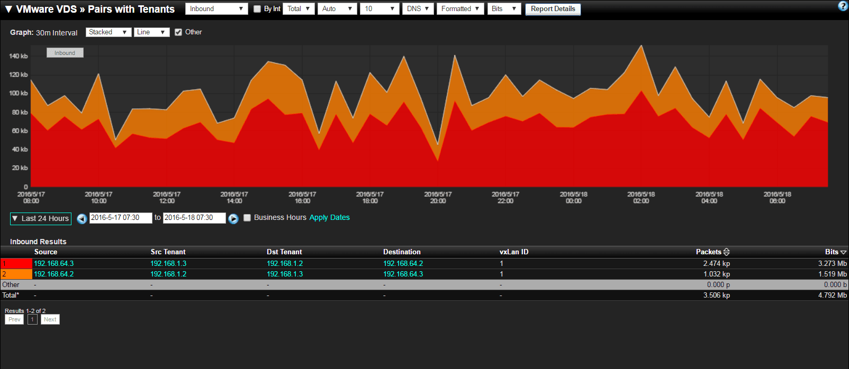Open the Line graph type dropdown

pyautogui.click(x=152, y=32)
